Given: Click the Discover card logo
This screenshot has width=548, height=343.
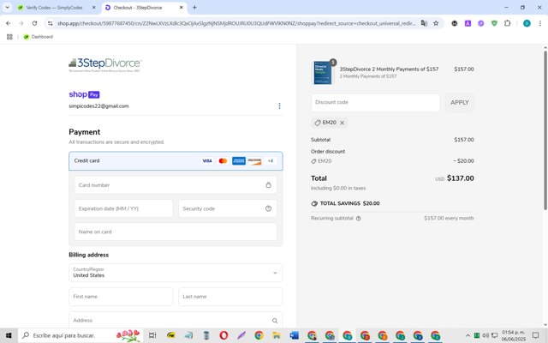Looking at the screenshot, I should coord(254,161).
